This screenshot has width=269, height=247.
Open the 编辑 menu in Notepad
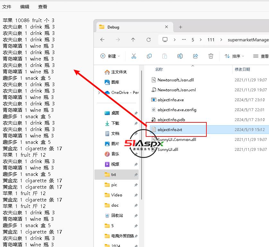tap(24, 7)
